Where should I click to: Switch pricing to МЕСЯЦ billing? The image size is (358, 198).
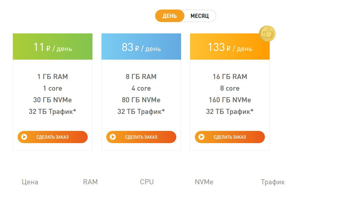coord(200,16)
